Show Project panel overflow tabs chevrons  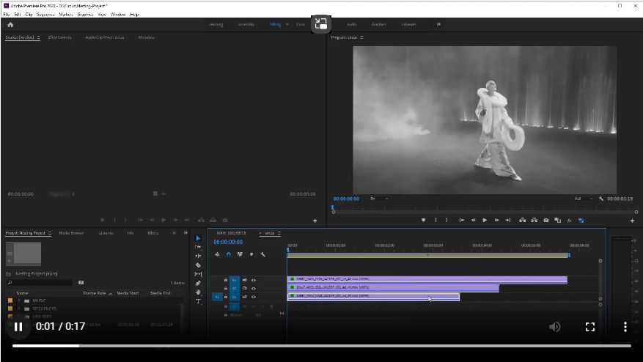click(x=185, y=233)
